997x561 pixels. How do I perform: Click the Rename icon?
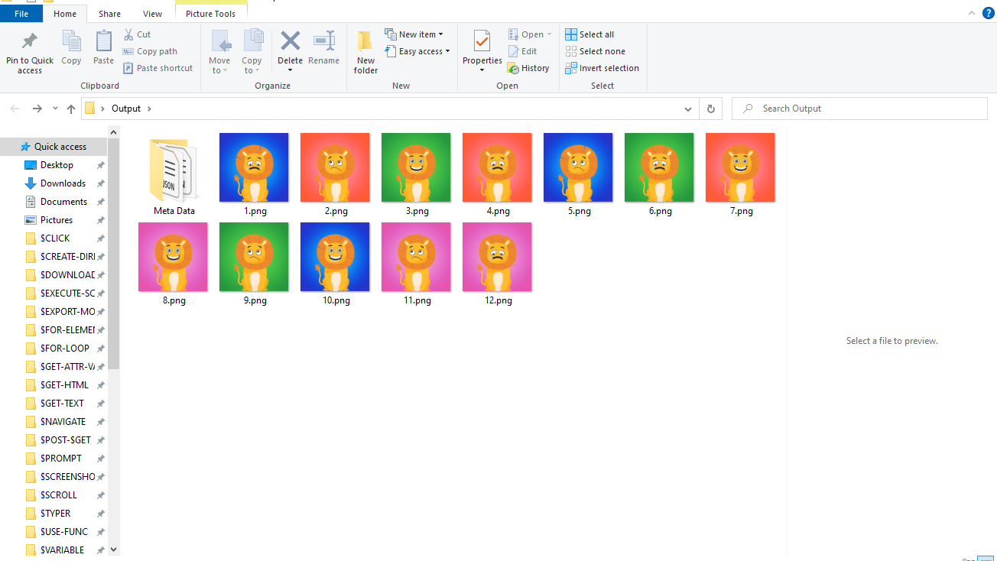click(x=324, y=41)
